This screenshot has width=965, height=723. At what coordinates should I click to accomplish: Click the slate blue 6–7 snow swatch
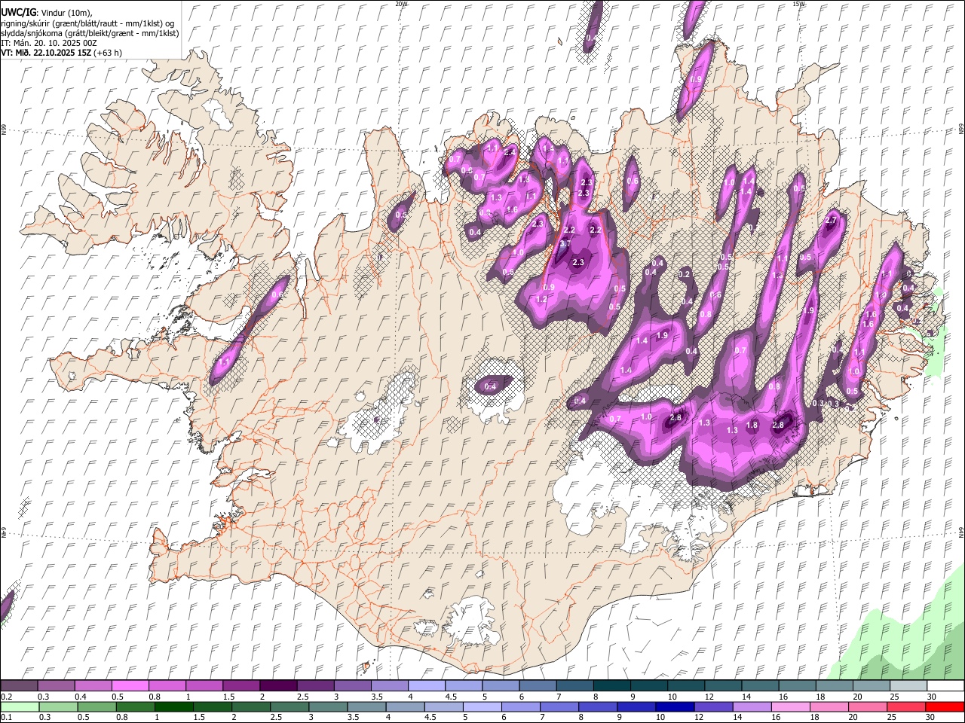tap(537, 685)
